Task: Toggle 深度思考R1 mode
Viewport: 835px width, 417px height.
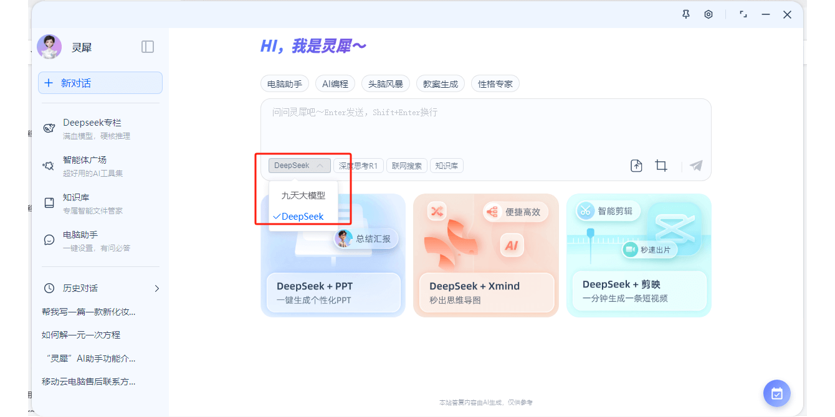Action: point(358,166)
